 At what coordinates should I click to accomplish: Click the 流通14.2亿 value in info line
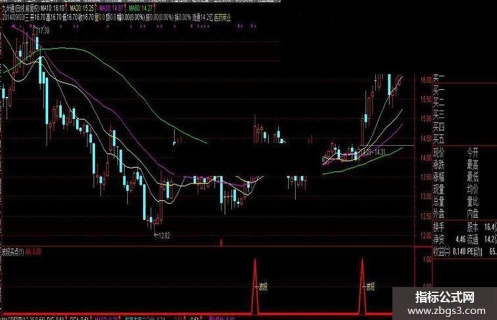pyautogui.click(x=202, y=18)
